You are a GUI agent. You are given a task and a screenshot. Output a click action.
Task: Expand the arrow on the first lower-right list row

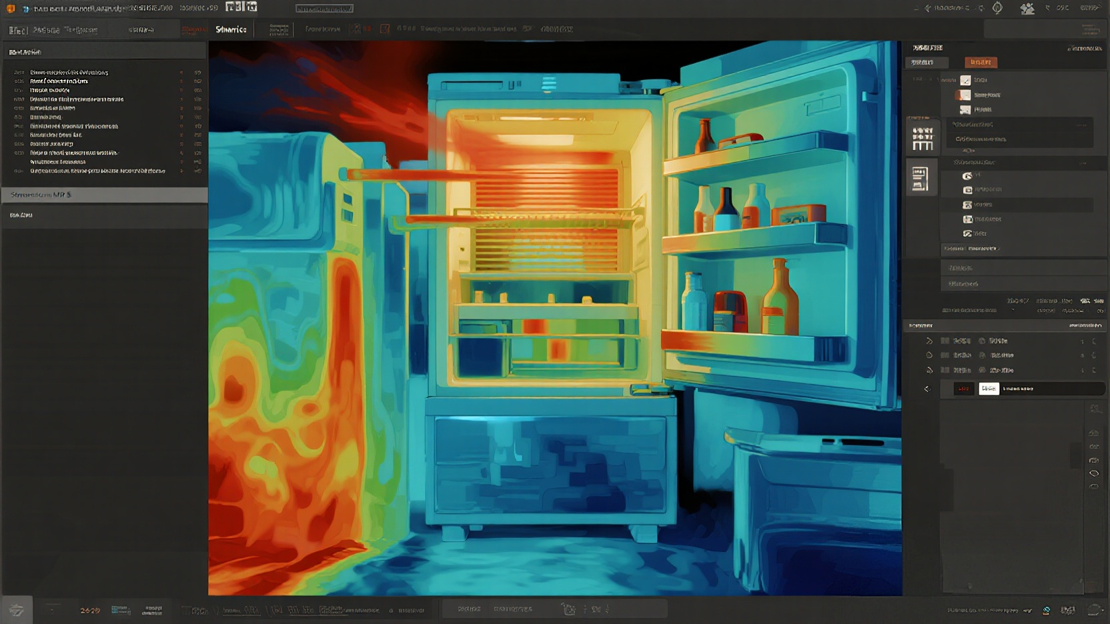(x=929, y=341)
